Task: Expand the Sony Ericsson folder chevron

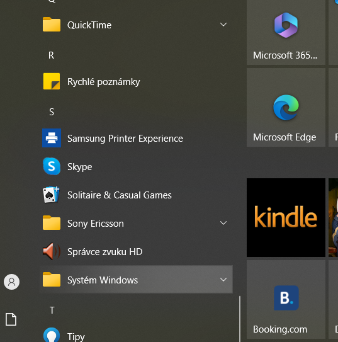Action: pos(223,223)
